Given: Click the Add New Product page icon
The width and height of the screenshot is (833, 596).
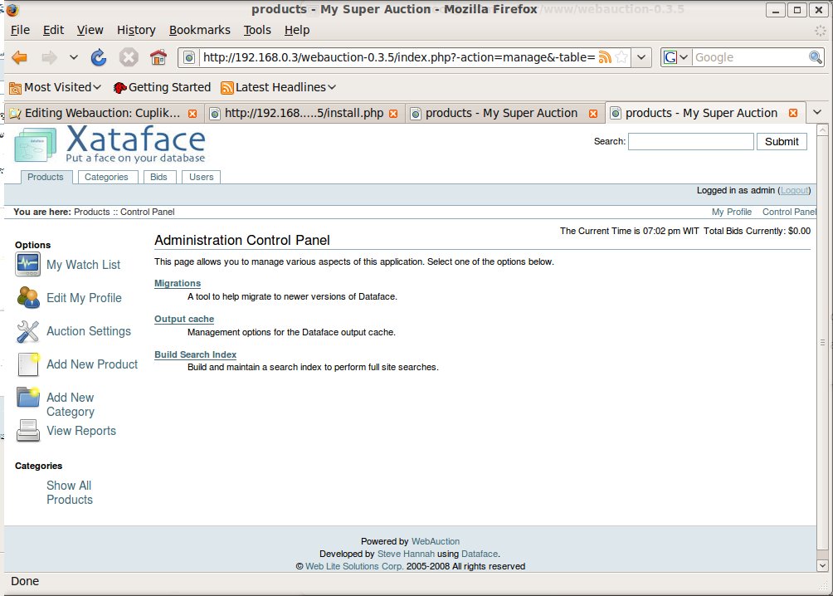Looking at the screenshot, I should pos(27,364).
